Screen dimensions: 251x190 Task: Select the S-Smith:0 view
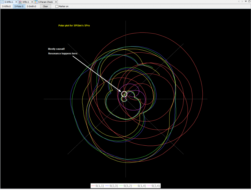31,6
